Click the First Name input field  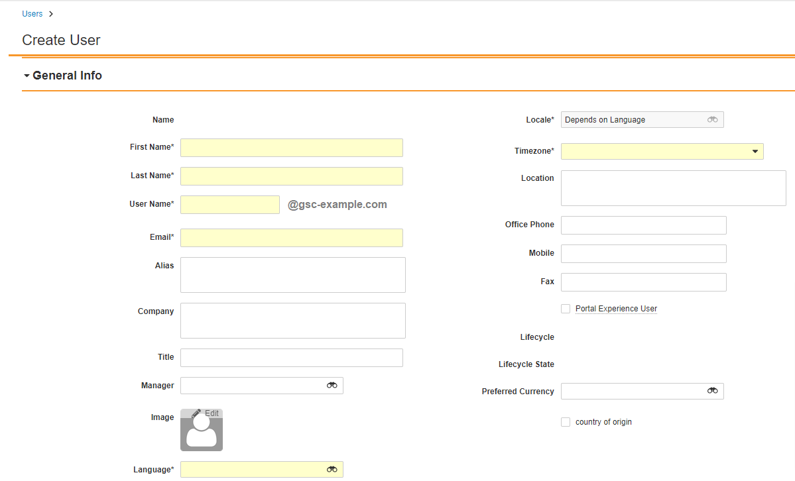point(292,147)
